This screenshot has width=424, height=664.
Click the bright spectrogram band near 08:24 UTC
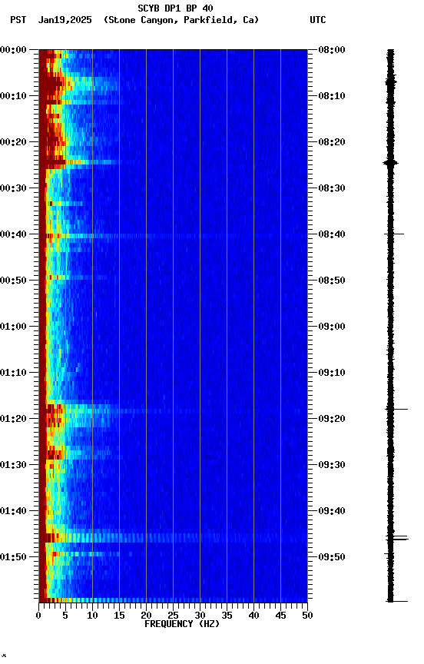click(x=81, y=161)
